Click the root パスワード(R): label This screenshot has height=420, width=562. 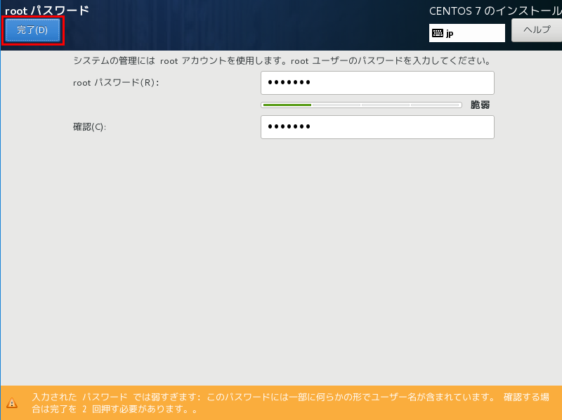(116, 83)
